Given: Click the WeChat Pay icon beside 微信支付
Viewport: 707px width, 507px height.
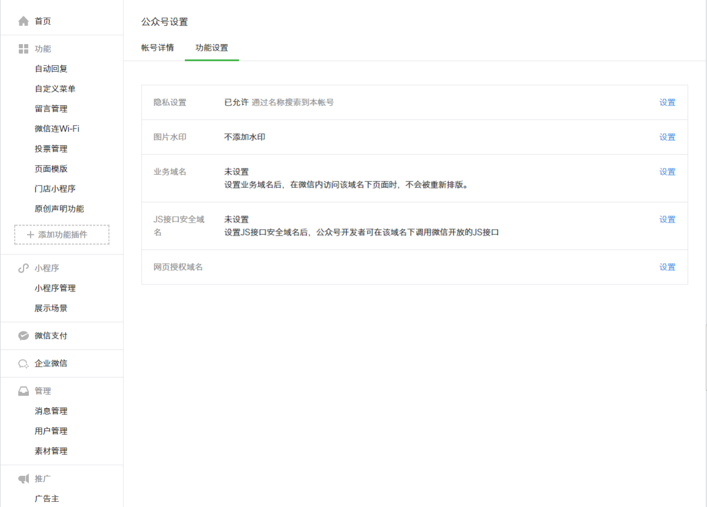Looking at the screenshot, I should click(24, 336).
